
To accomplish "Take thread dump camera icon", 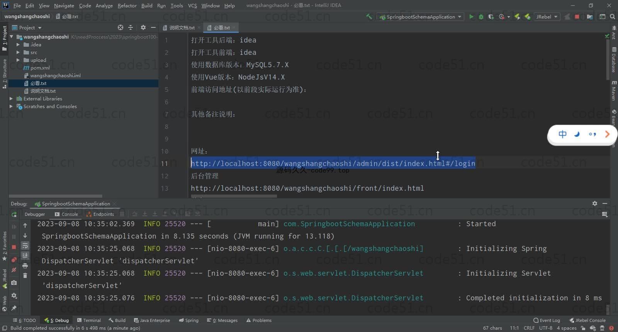I will (14, 283).
